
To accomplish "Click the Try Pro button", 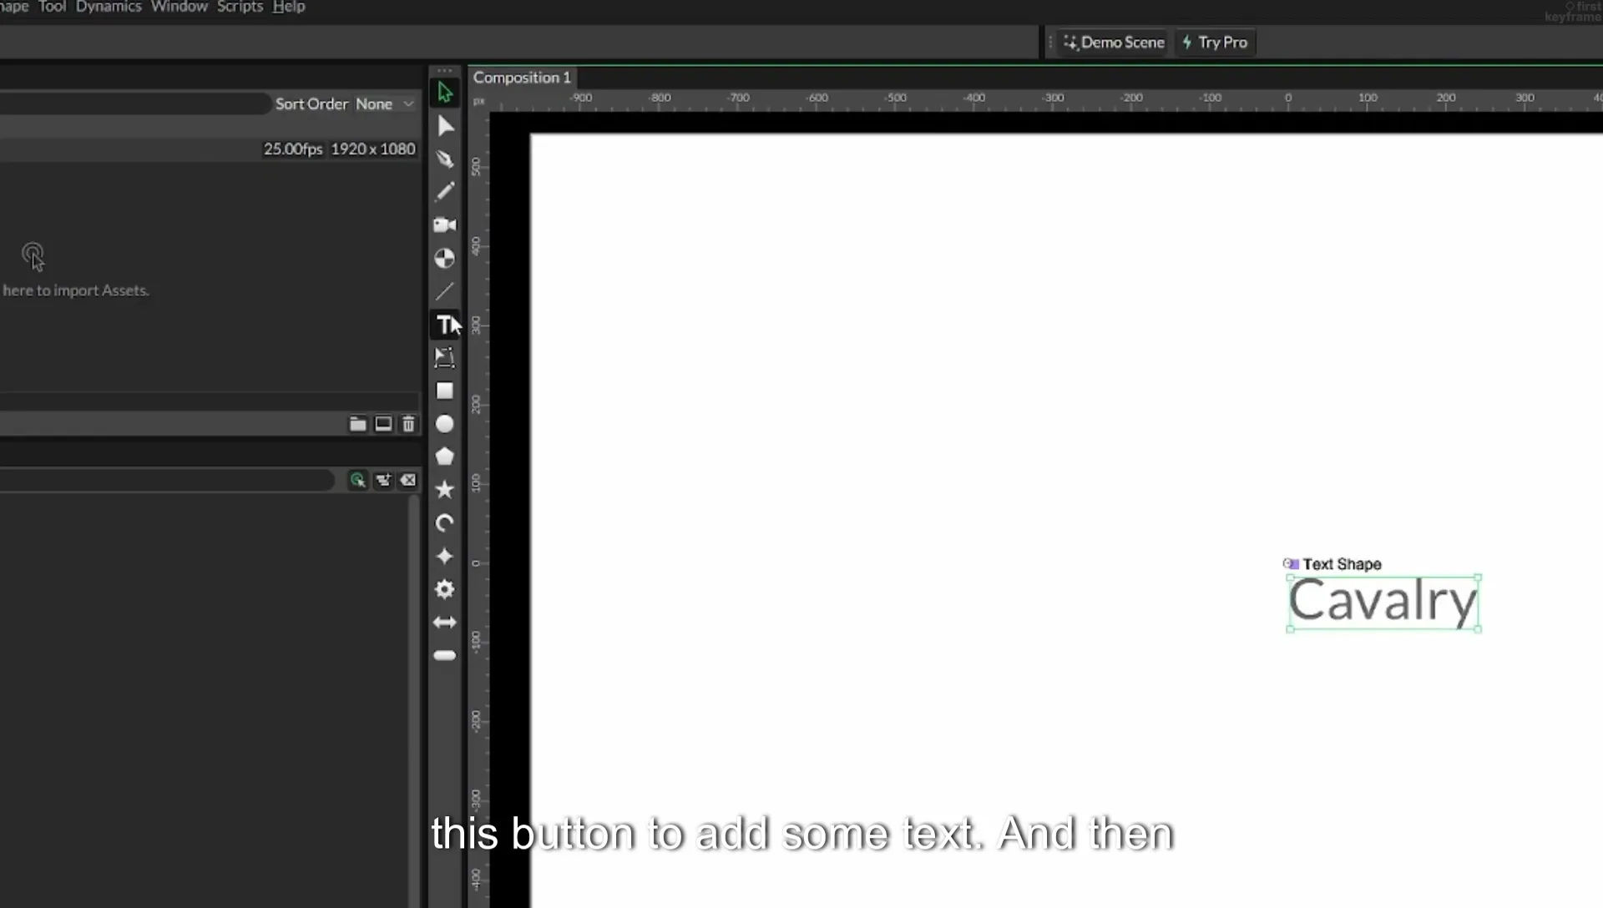I will click(x=1216, y=43).
